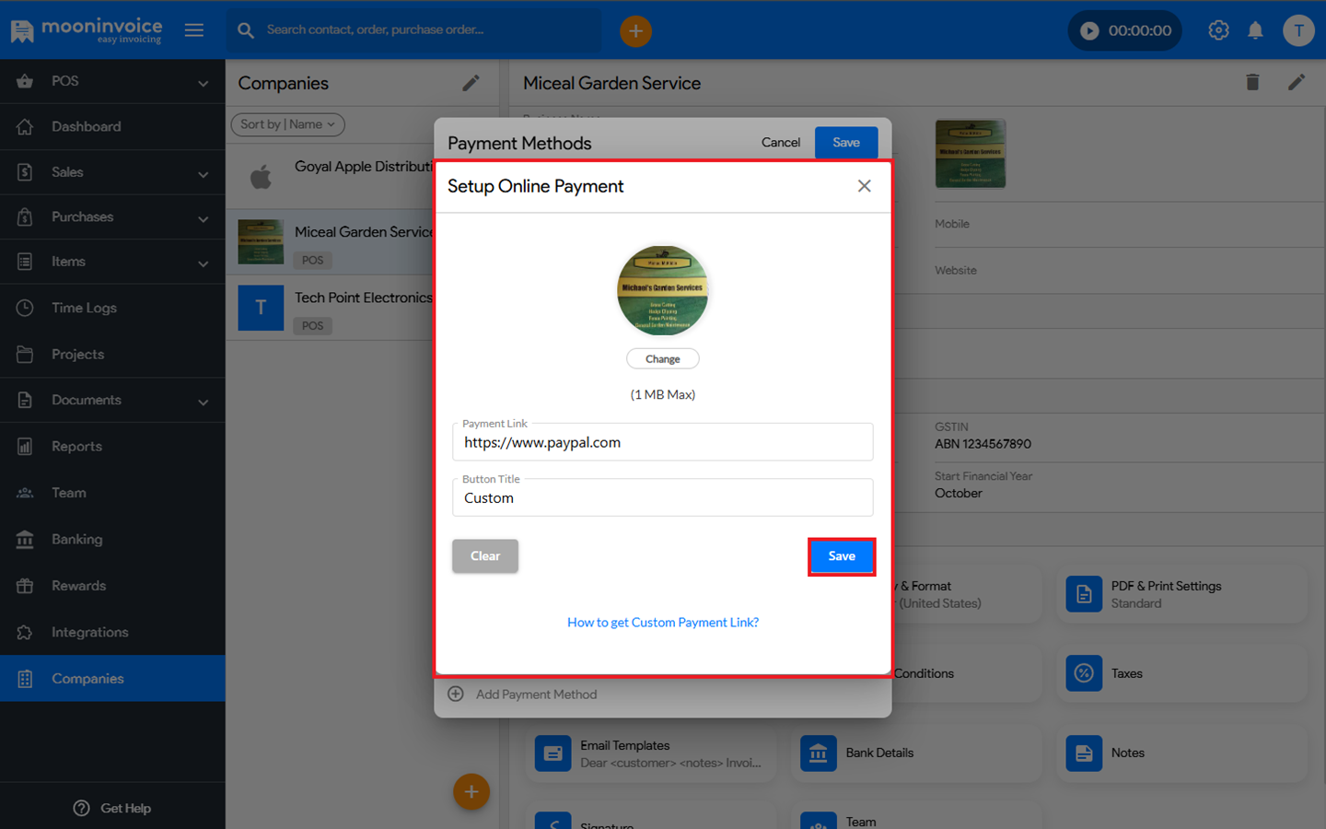Click the Clear button
The width and height of the screenshot is (1326, 829).
click(485, 556)
